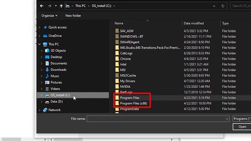This screenshot has width=251, height=141.
Task: Select $AV_ASW folder icon
Action: click(117, 31)
